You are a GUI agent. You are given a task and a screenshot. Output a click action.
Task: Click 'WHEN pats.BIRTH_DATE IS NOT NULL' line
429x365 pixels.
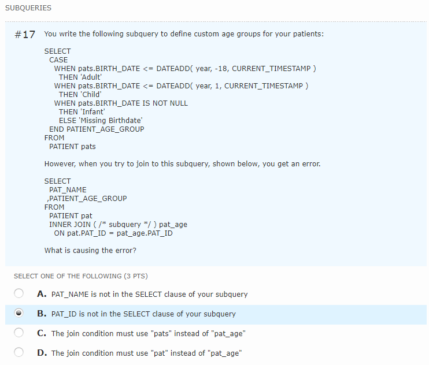pyautogui.click(x=121, y=103)
